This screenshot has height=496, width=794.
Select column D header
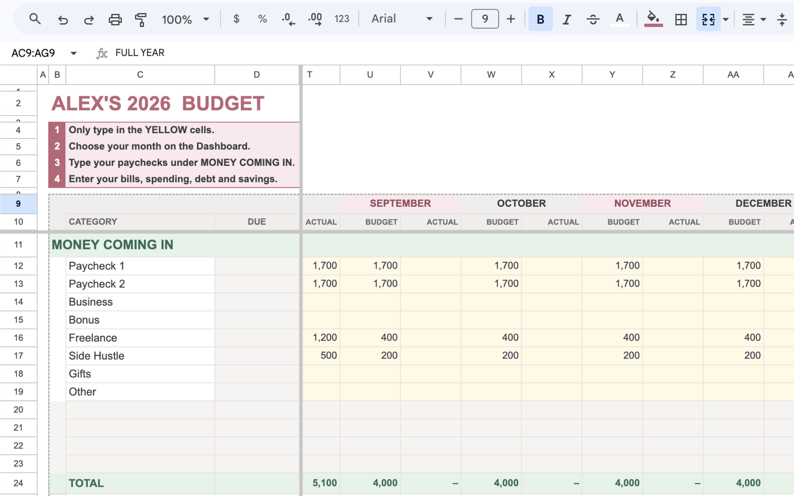pyautogui.click(x=257, y=74)
